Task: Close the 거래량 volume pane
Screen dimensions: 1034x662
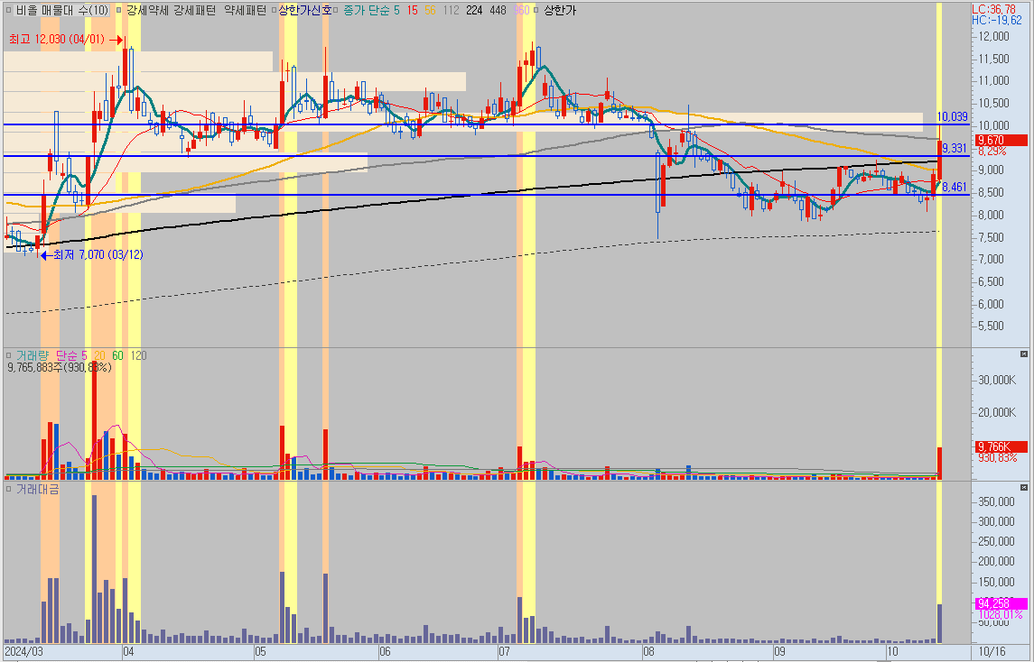Action: 1024,354
